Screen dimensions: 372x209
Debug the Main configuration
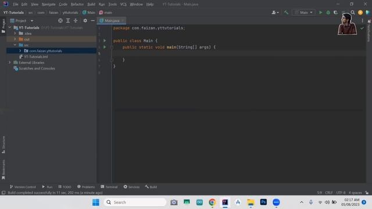pyautogui.click(x=328, y=12)
